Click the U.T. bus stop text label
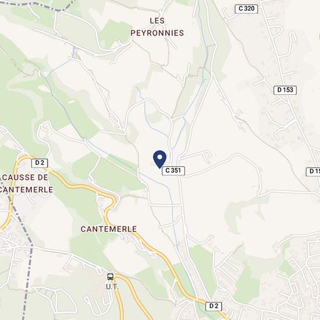 [112, 287]
